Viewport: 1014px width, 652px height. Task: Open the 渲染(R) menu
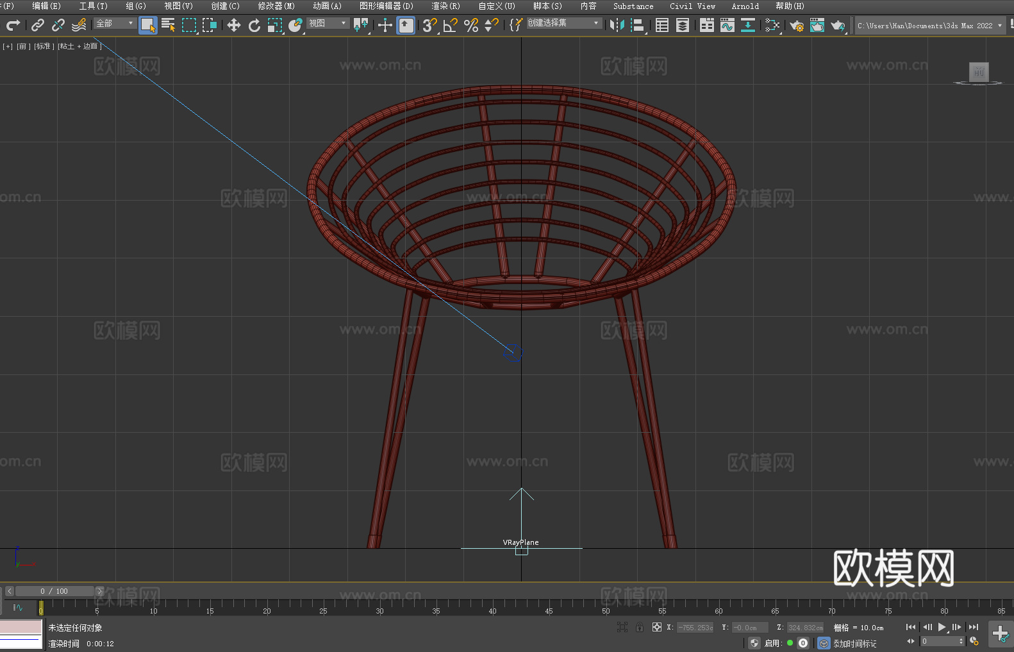tap(445, 6)
